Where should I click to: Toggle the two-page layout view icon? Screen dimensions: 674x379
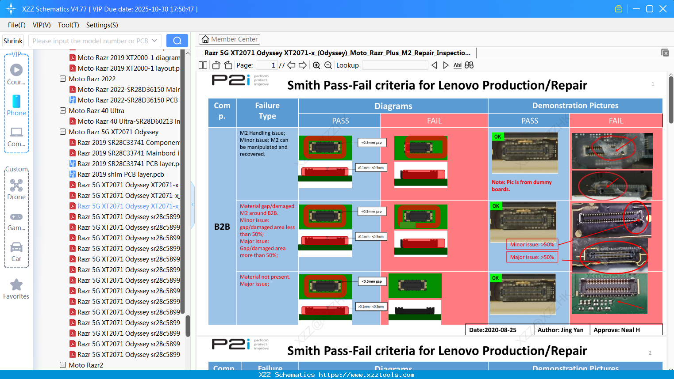pos(203,65)
